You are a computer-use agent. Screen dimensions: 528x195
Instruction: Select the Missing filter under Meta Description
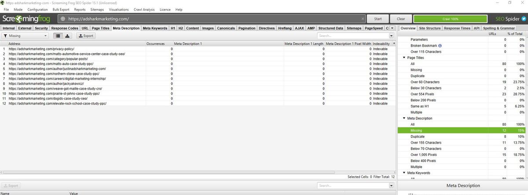point(463,130)
